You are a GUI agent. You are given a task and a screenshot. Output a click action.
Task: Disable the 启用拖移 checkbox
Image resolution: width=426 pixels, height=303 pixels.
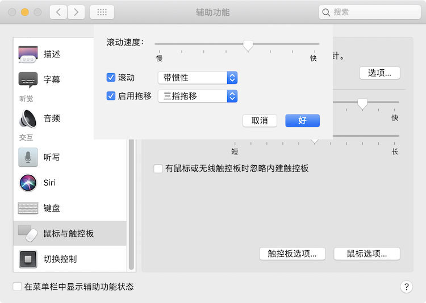coord(111,96)
